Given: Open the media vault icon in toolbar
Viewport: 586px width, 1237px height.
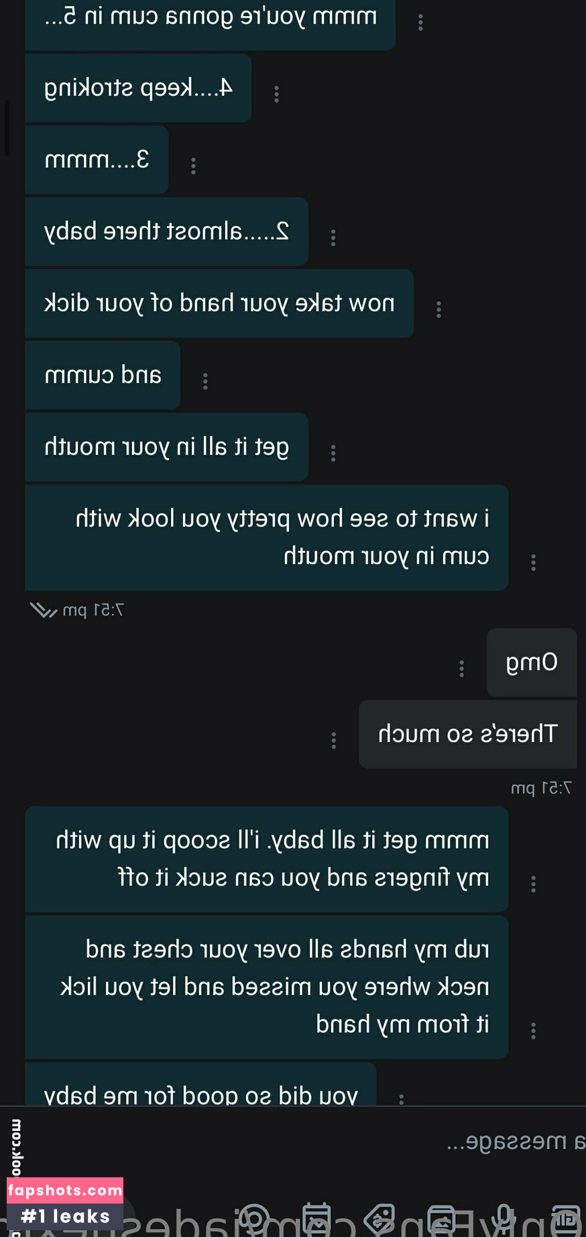Looking at the screenshot, I should tap(442, 1218).
